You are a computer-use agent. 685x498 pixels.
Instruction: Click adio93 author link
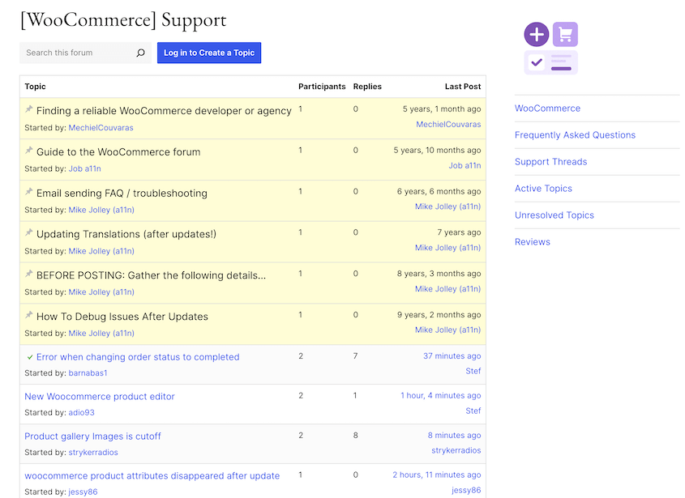coord(81,412)
